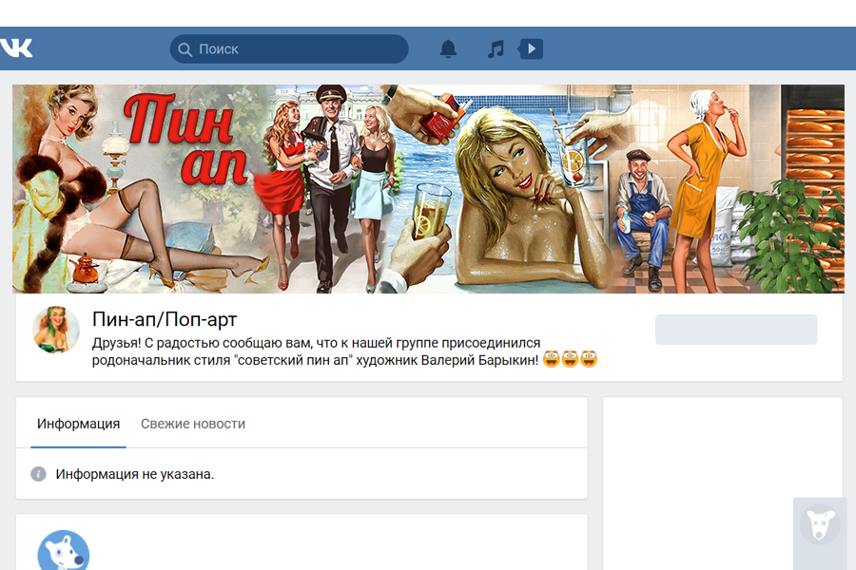Click group title Пин-ап/Поп-арт
This screenshot has width=856, height=570.
tap(165, 319)
